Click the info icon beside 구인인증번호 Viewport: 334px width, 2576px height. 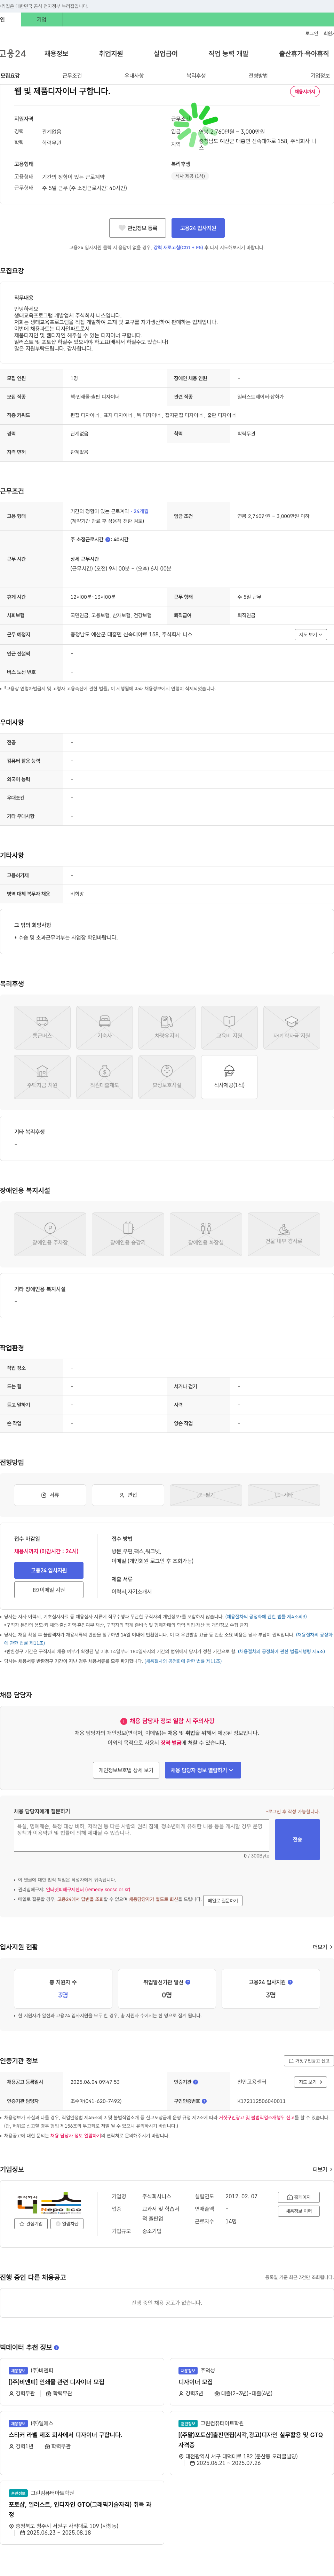click(x=204, y=2101)
